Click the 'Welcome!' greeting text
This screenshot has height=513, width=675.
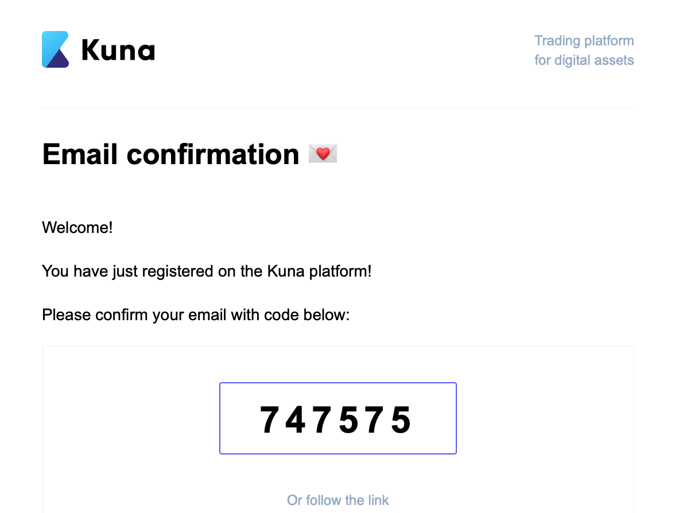coord(77,227)
